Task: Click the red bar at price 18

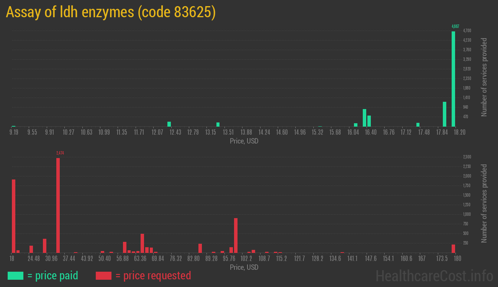Action: pyautogui.click(x=13, y=216)
